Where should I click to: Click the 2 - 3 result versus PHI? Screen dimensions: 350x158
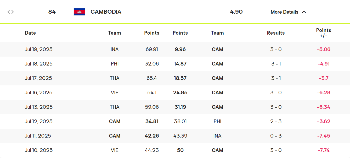click(276, 121)
